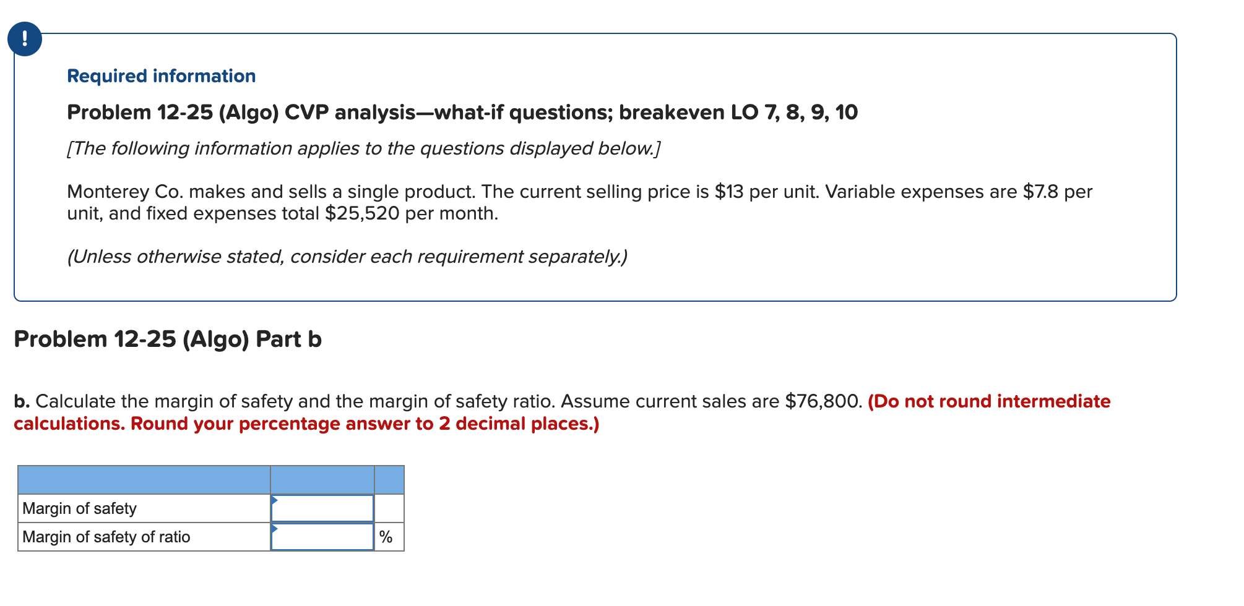The height and width of the screenshot is (606, 1244).
Task: Click the Margin of safety row label
Action: coord(79,508)
